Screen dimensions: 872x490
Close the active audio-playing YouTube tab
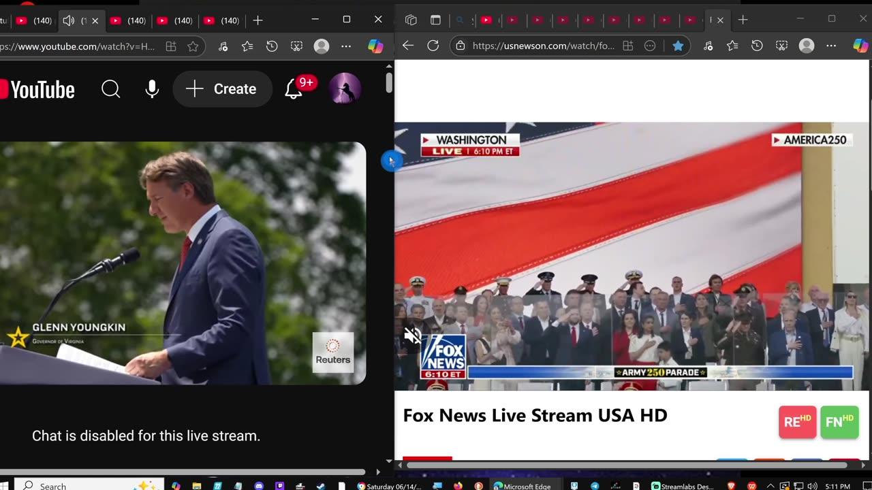coord(95,20)
